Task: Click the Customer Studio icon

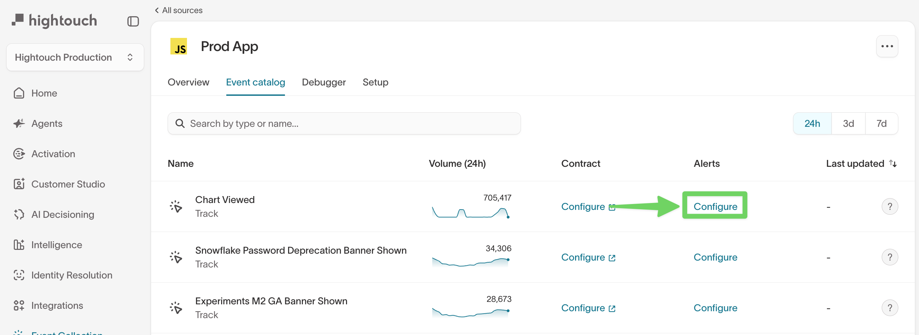Action: click(19, 184)
